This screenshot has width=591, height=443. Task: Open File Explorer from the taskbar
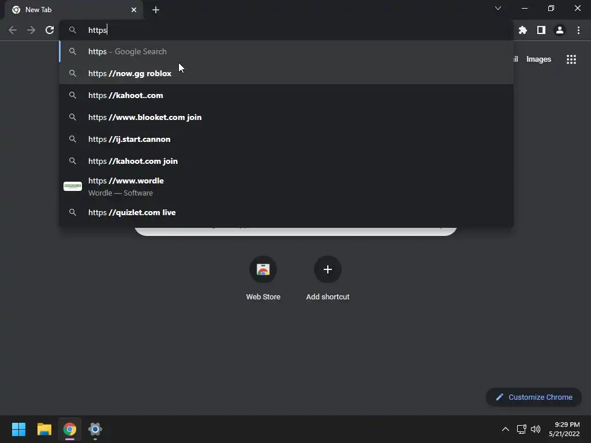tap(44, 429)
